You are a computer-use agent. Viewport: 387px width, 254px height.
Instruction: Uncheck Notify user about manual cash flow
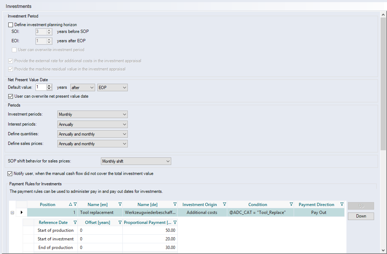point(10,174)
